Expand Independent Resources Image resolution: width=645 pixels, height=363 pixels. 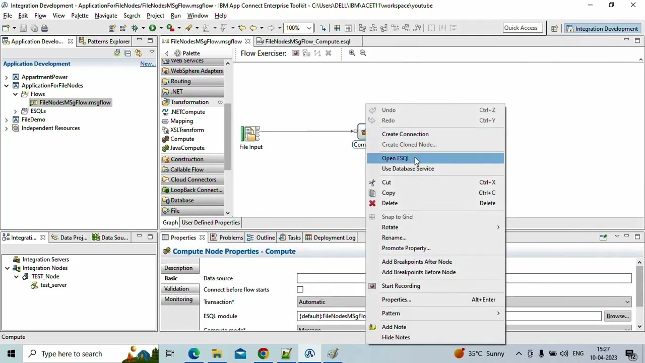coord(7,128)
